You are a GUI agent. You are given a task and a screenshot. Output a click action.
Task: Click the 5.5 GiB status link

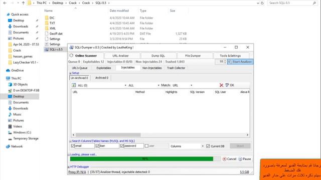[244, 172]
